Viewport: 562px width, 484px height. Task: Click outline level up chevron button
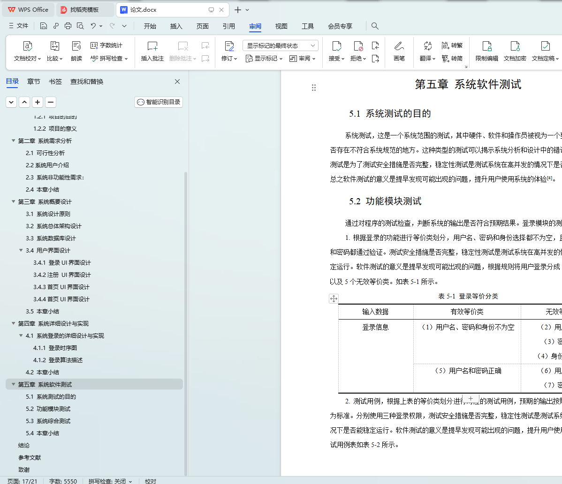click(x=24, y=102)
